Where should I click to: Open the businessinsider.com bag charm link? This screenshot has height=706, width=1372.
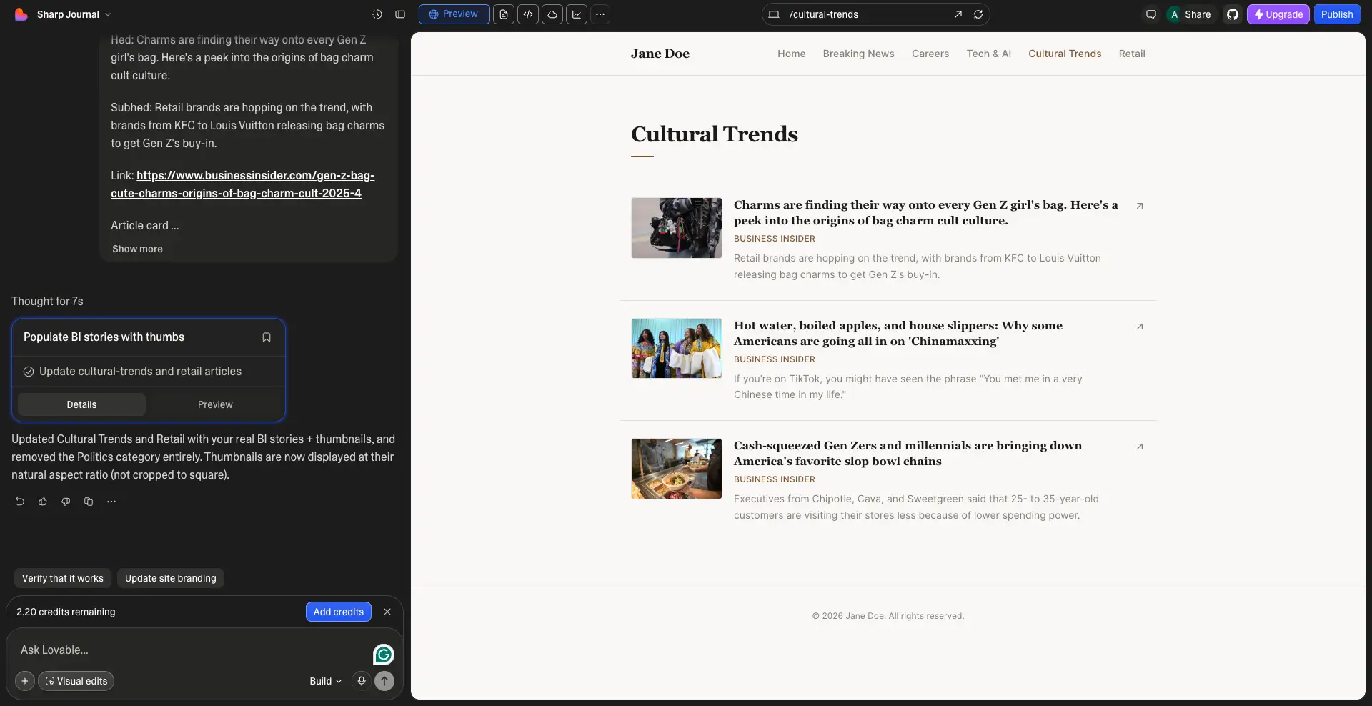click(x=243, y=184)
